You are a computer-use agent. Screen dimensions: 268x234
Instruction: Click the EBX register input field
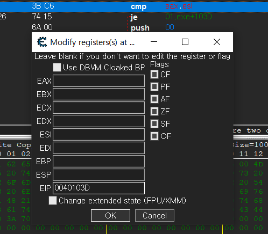click(98, 94)
